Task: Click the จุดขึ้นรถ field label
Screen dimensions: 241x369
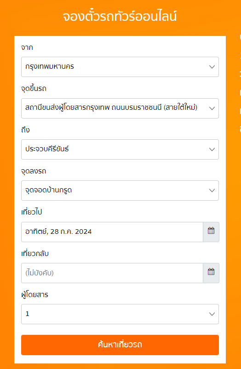Action: [34, 89]
